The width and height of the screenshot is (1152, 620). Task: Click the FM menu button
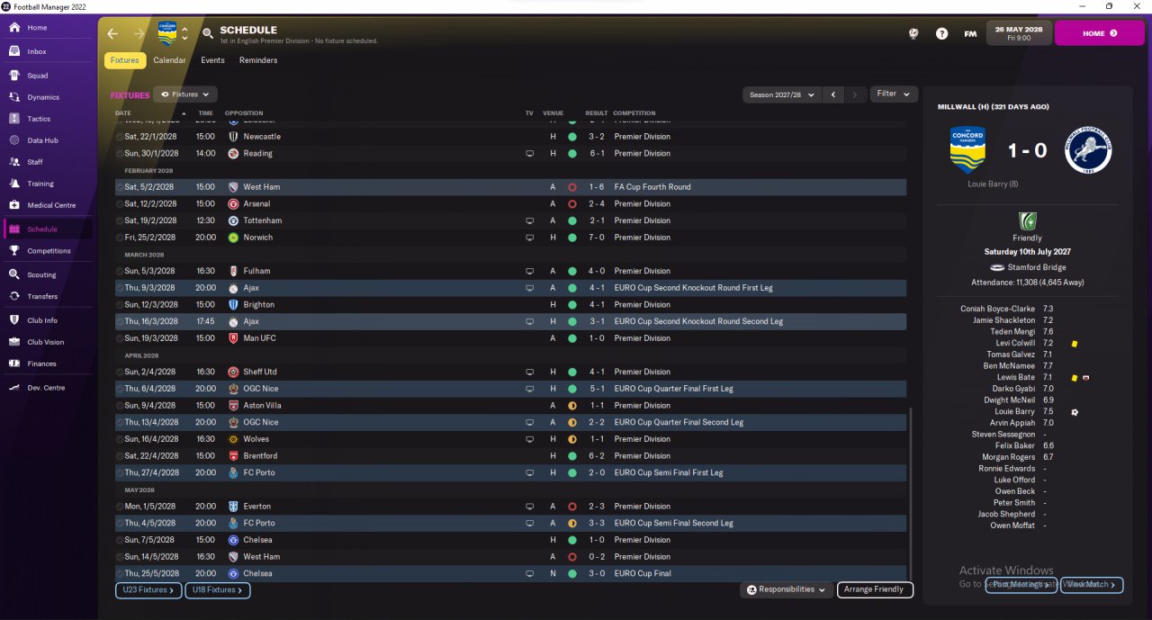tap(970, 33)
